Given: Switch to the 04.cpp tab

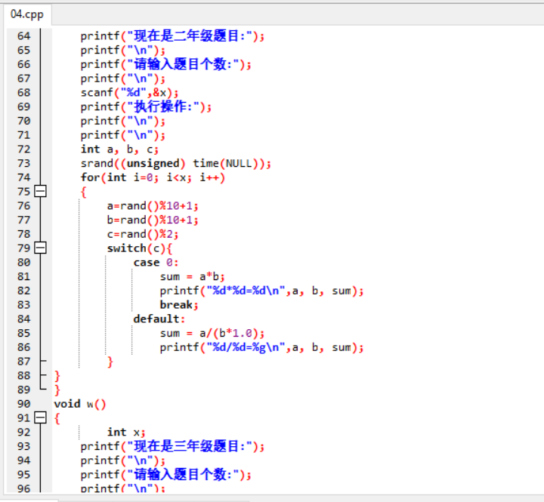Looking at the screenshot, I should [27, 14].
